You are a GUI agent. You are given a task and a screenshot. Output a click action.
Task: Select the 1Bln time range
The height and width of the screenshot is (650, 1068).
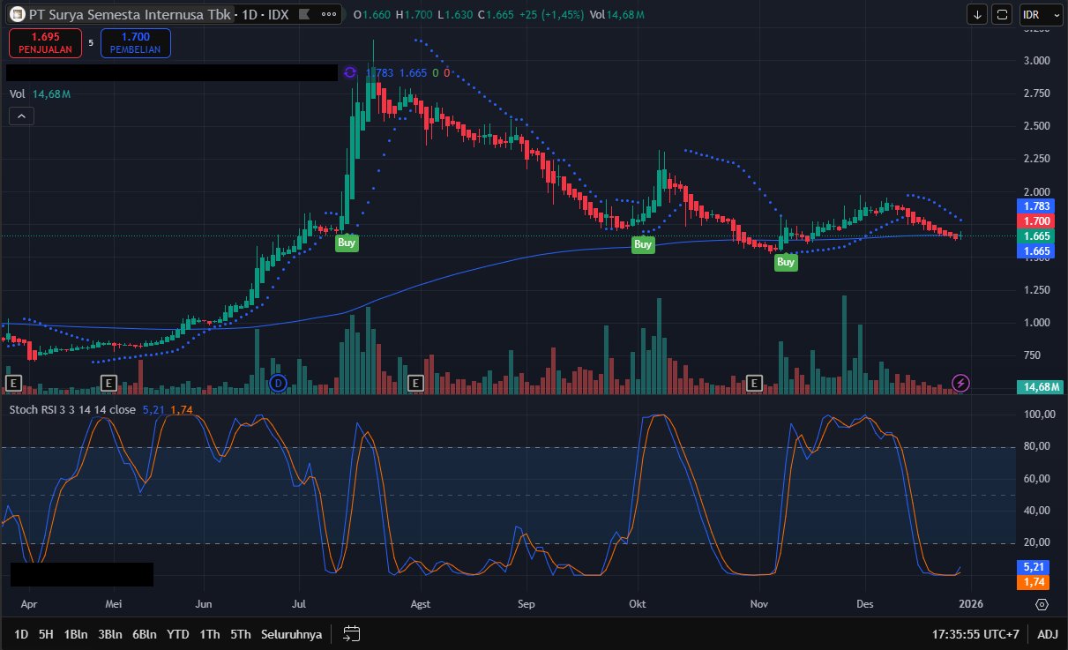75,633
